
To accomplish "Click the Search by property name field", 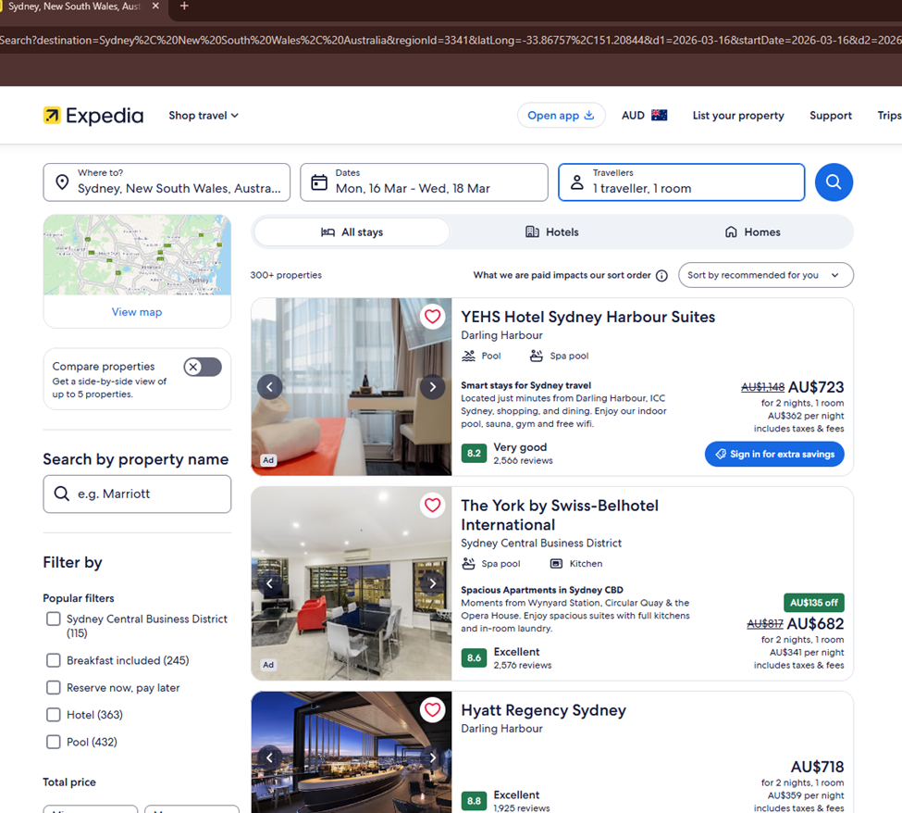I will [x=137, y=494].
